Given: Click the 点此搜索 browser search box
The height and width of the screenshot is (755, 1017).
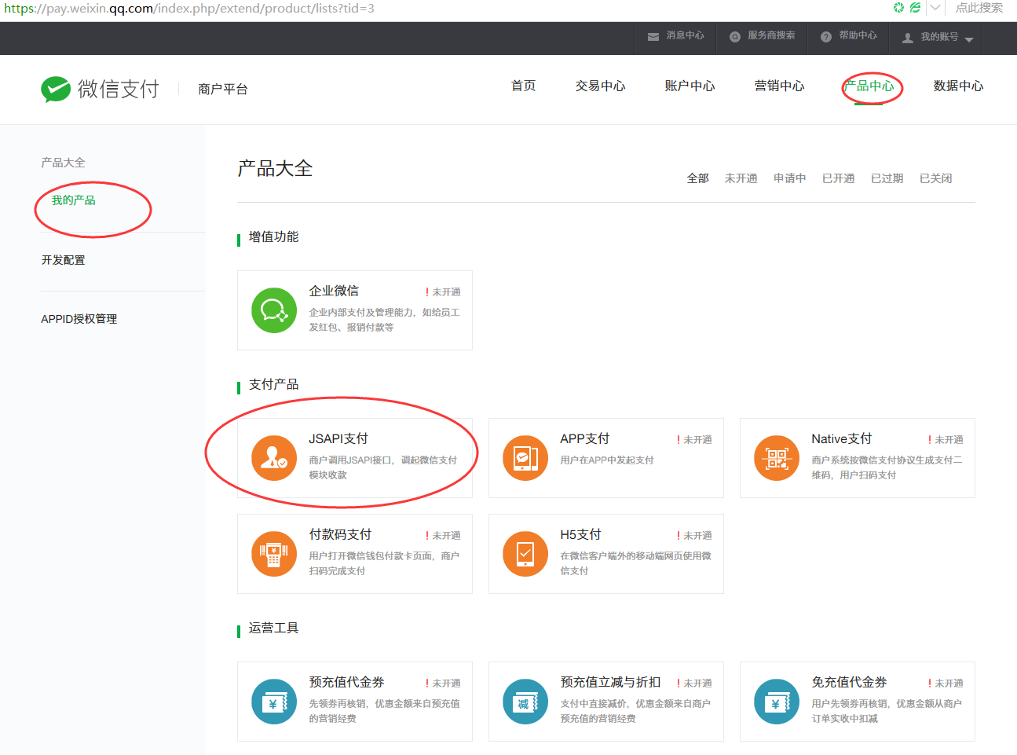Looking at the screenshot, I should point(979,8).
